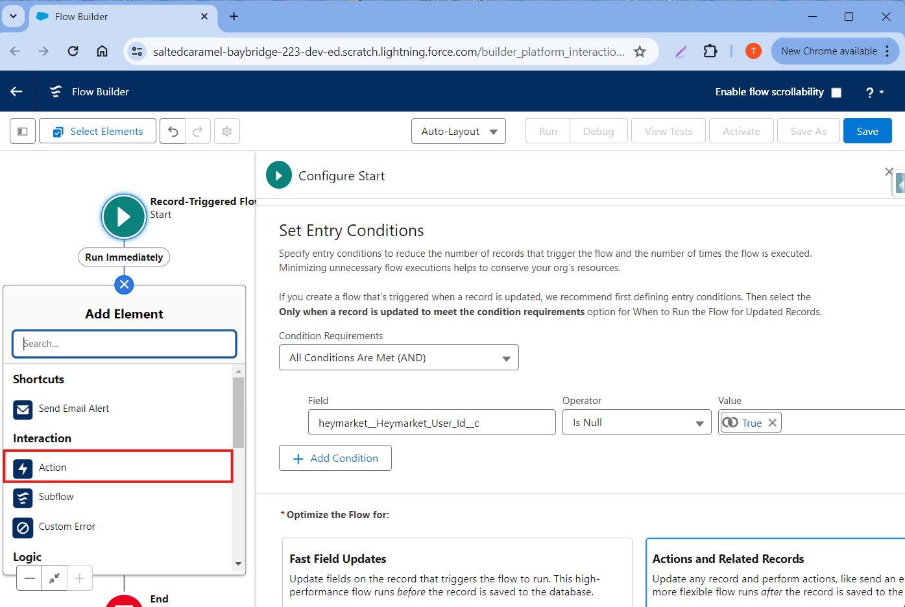Select Fast Field Updates option card
Image resolution: width=905 pixels, height=607 pixels.
click(457, 573)
